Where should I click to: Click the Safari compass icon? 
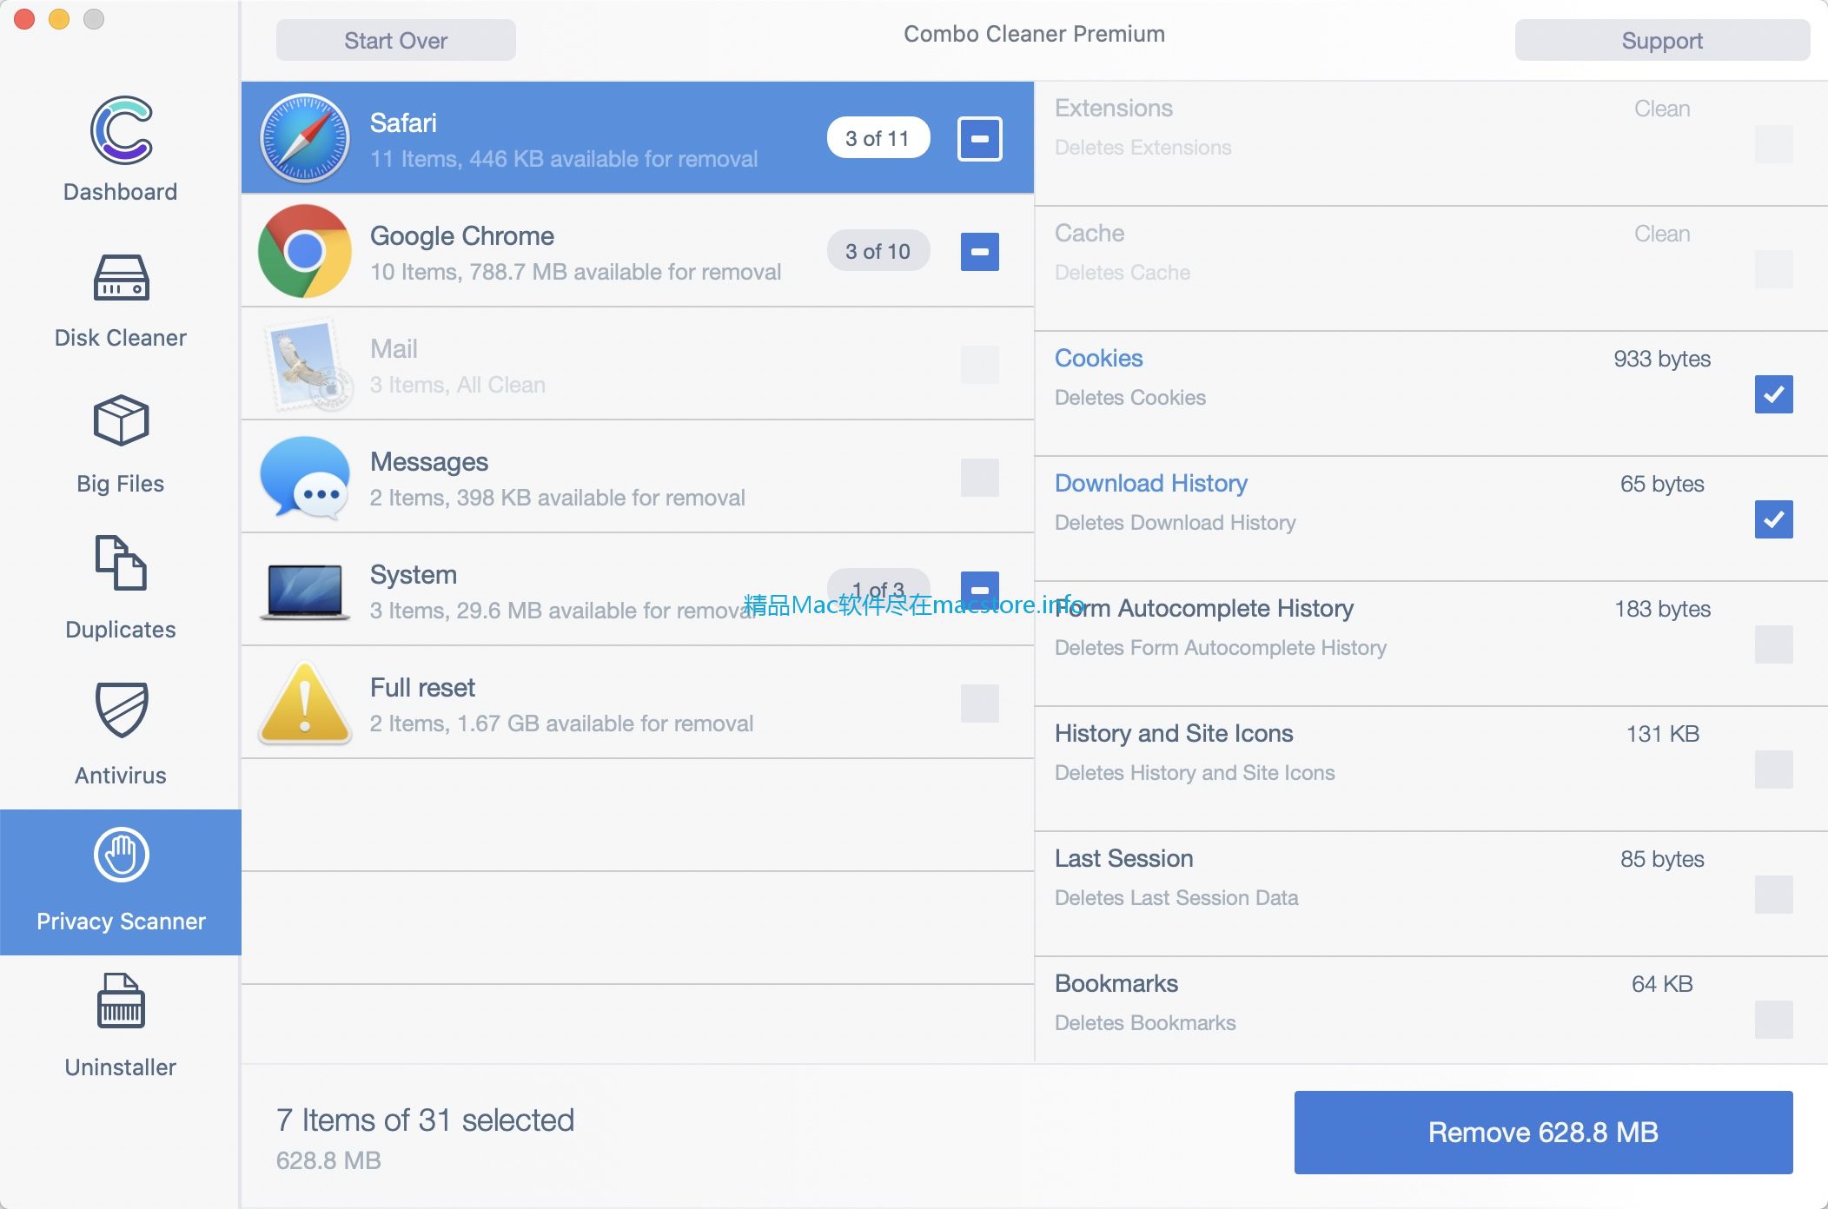pyautogui.click(x=305, y=138)
